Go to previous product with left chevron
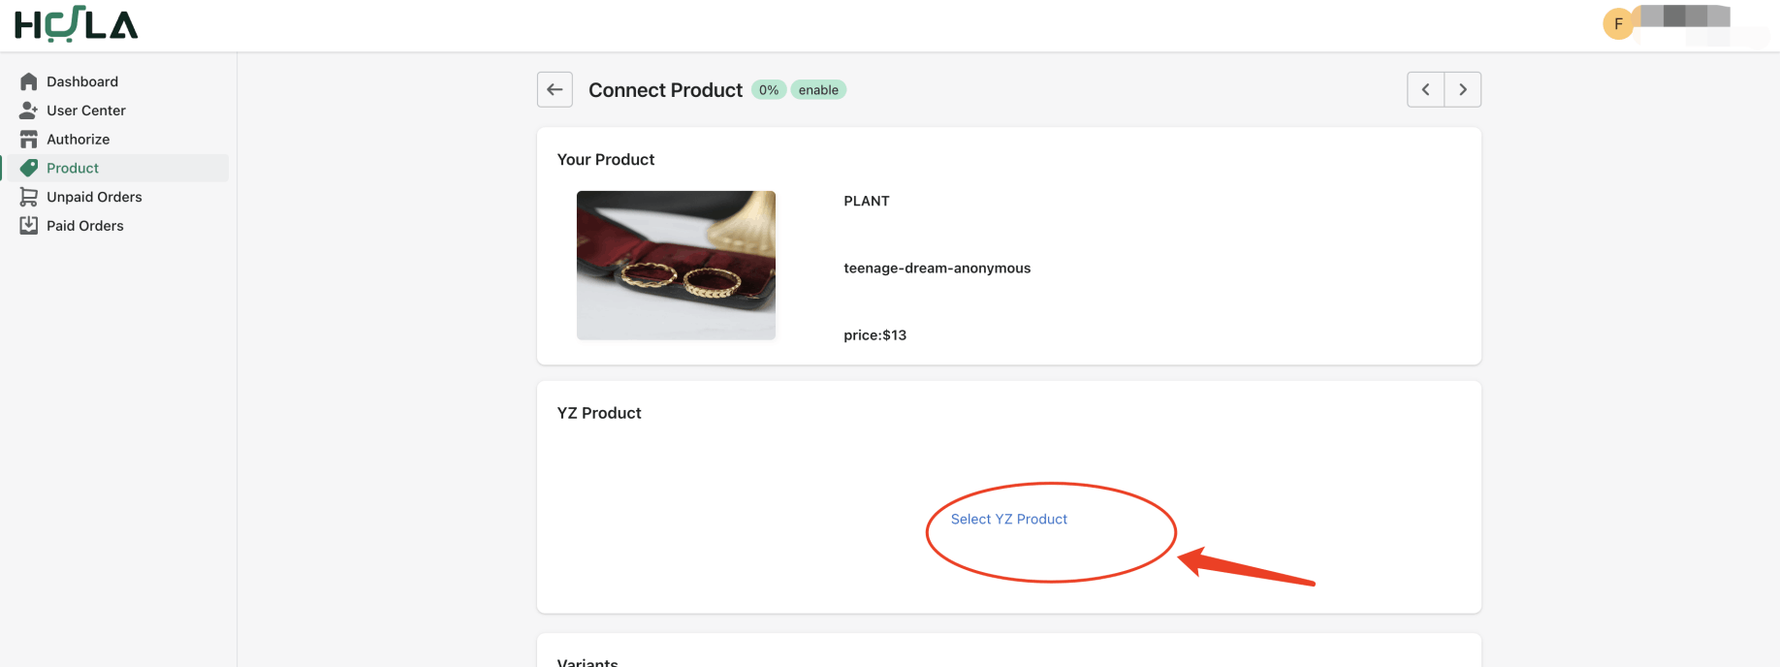The image size is (1780, 667). click(x=1425, y=89)
